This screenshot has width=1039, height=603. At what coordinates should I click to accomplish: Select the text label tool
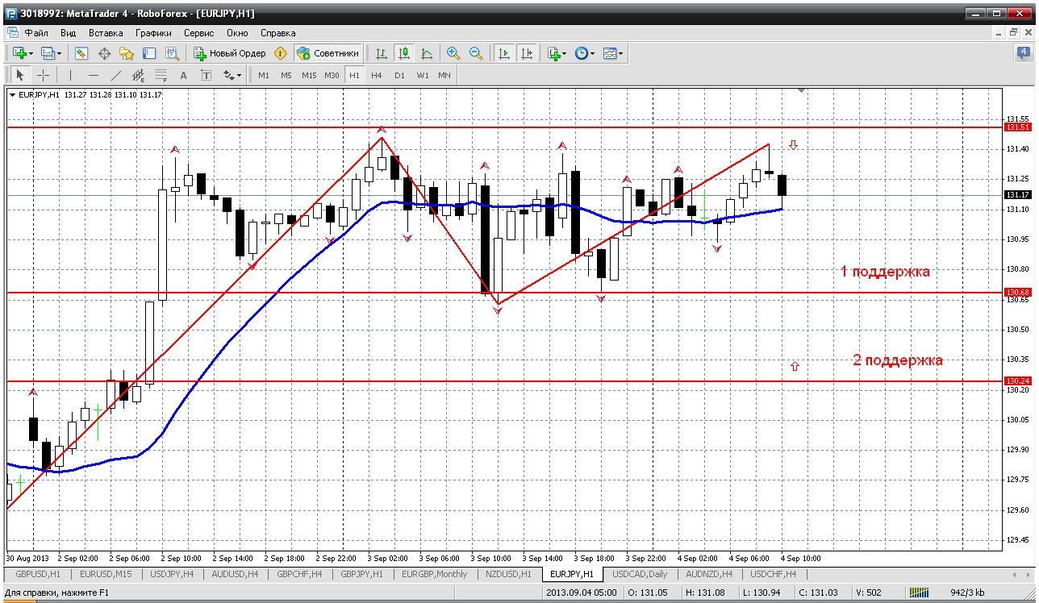point(206,75)
